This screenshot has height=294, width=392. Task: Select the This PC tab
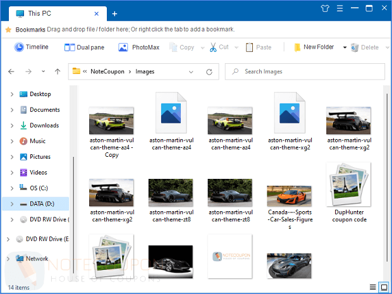point(58,13)
